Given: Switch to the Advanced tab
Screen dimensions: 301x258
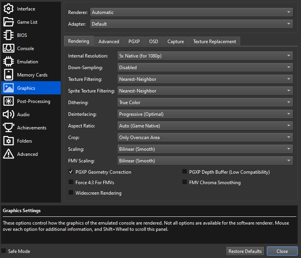Looking at the screenshot, I should (x=109, y=41).
